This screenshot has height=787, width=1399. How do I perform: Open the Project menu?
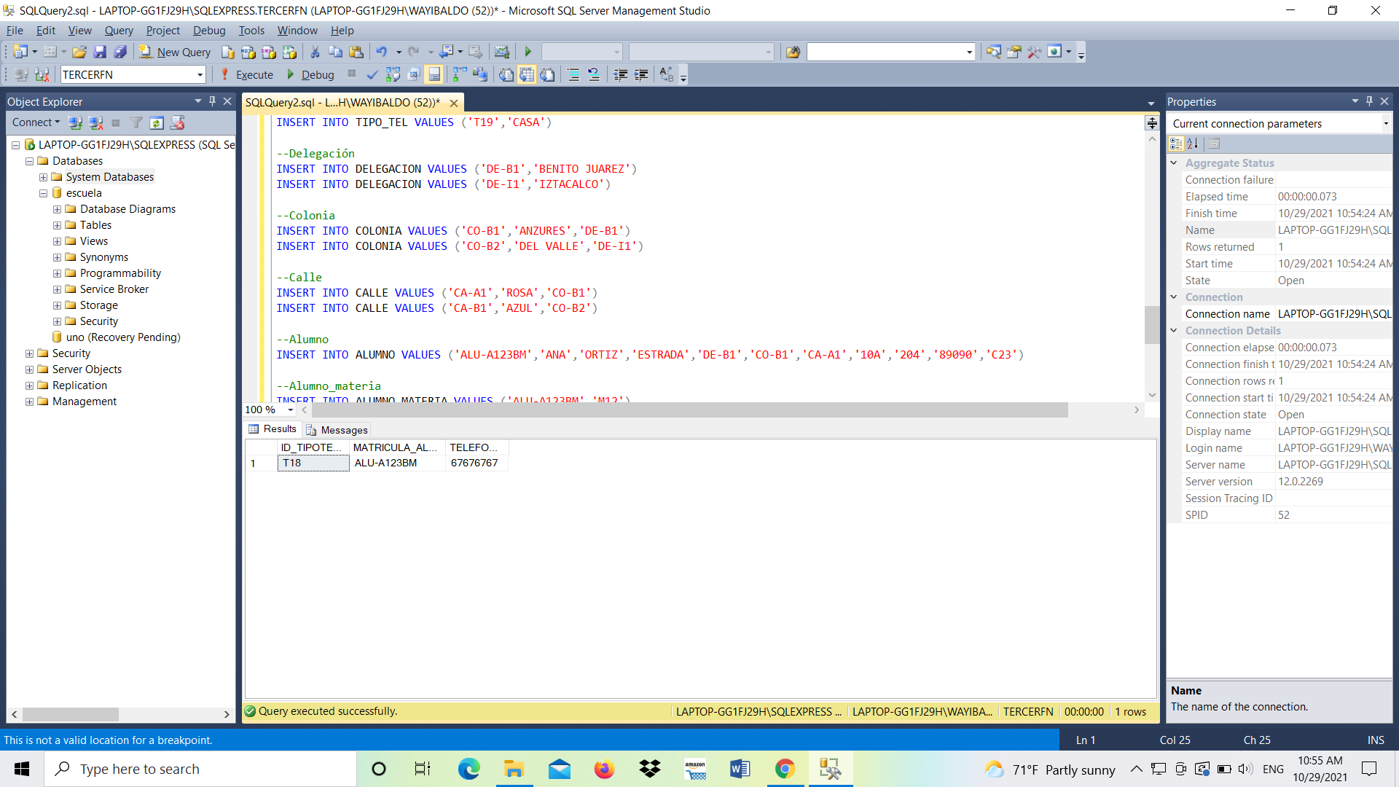click(162, 31)
